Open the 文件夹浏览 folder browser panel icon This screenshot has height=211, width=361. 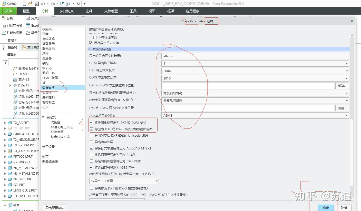pos(24,47)
